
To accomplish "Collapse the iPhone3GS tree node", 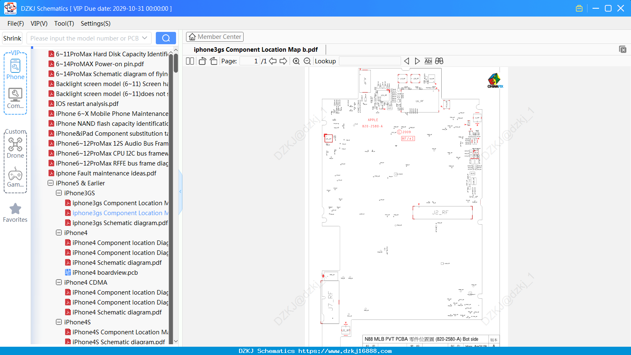I will (x=59, y=193).
